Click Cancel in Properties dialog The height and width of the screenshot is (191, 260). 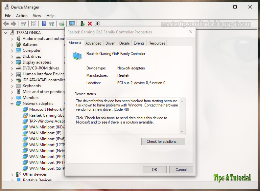181,169
